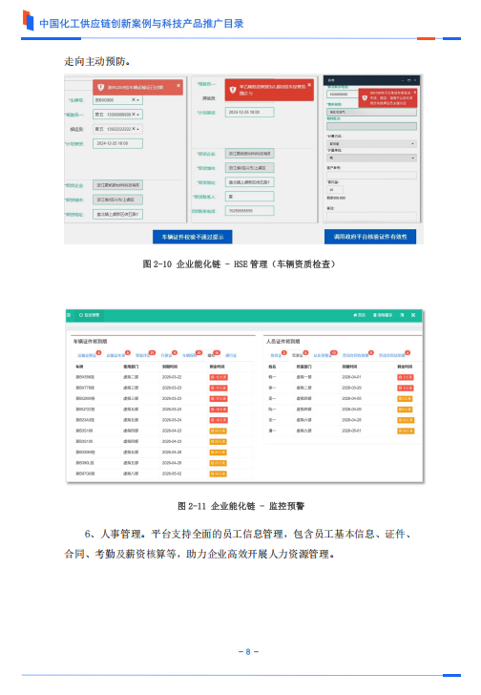
Task: Click the planned time field 2024-12-25 18:00
Action: click(117, 143)
